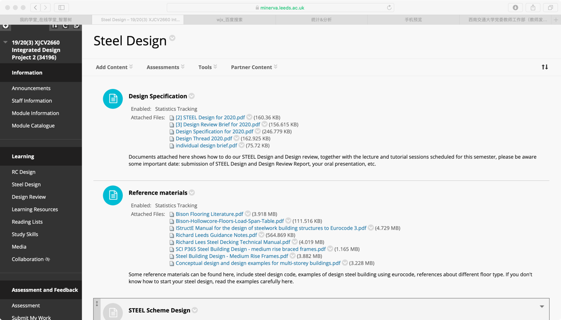The image size is (561, 320).
Task: Open the Design Specification item options chevron
Action: pyautogui.click(x=192, y=96)
